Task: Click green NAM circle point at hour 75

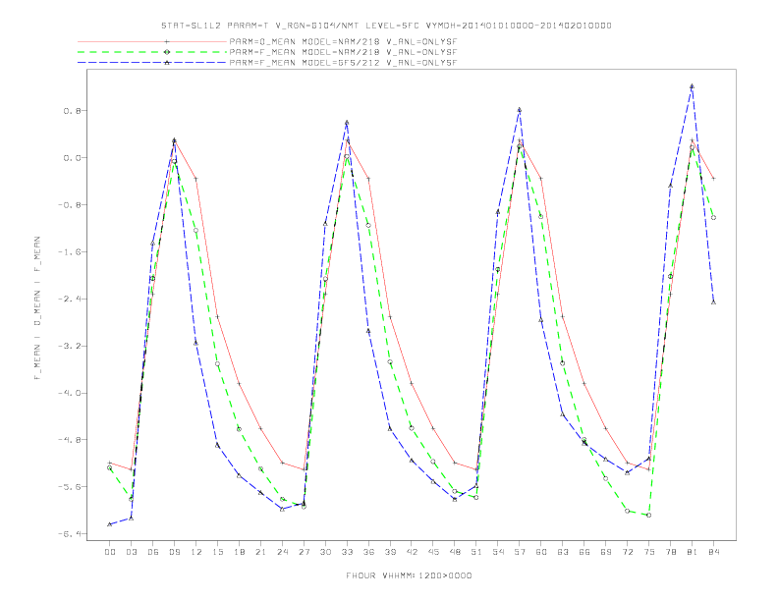Action: 649,516
